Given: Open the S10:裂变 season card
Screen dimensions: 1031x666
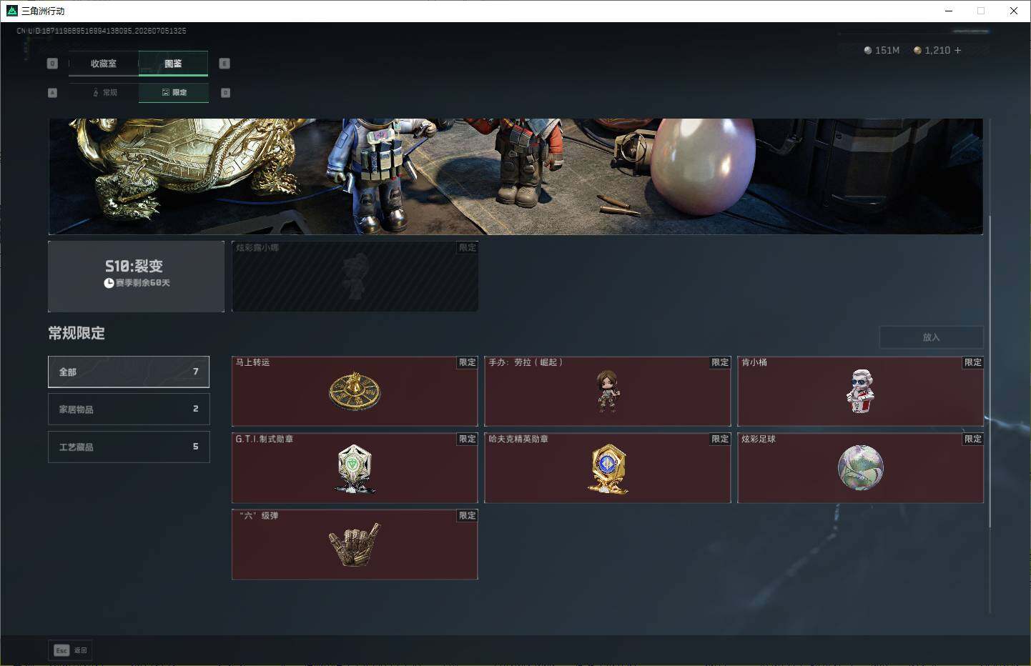Looking at the screenshot, I should tap(136, 276).
